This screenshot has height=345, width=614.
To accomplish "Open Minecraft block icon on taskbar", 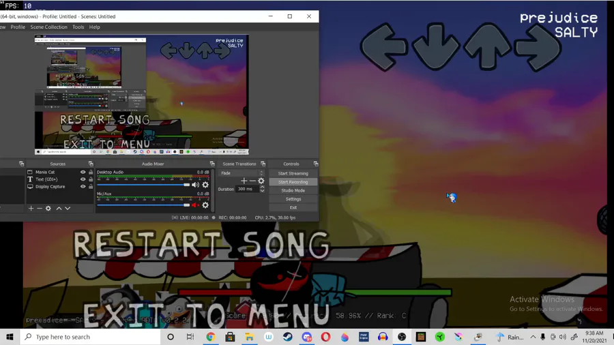I will point(421,337).
